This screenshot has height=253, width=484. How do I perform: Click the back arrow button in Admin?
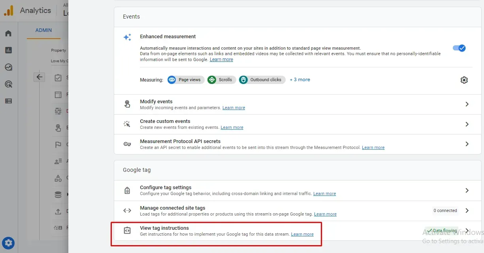point(39,77)
